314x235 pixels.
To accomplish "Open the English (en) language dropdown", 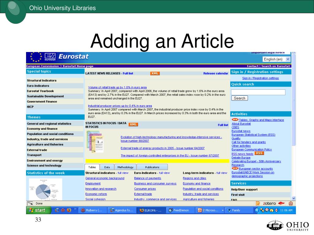I will 276,59.
